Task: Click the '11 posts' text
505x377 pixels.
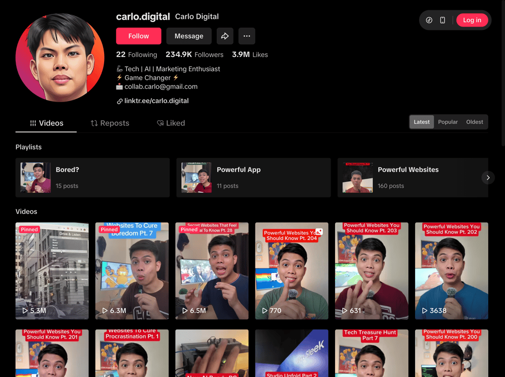Action: pyautogui.click(x=227, y=186)
